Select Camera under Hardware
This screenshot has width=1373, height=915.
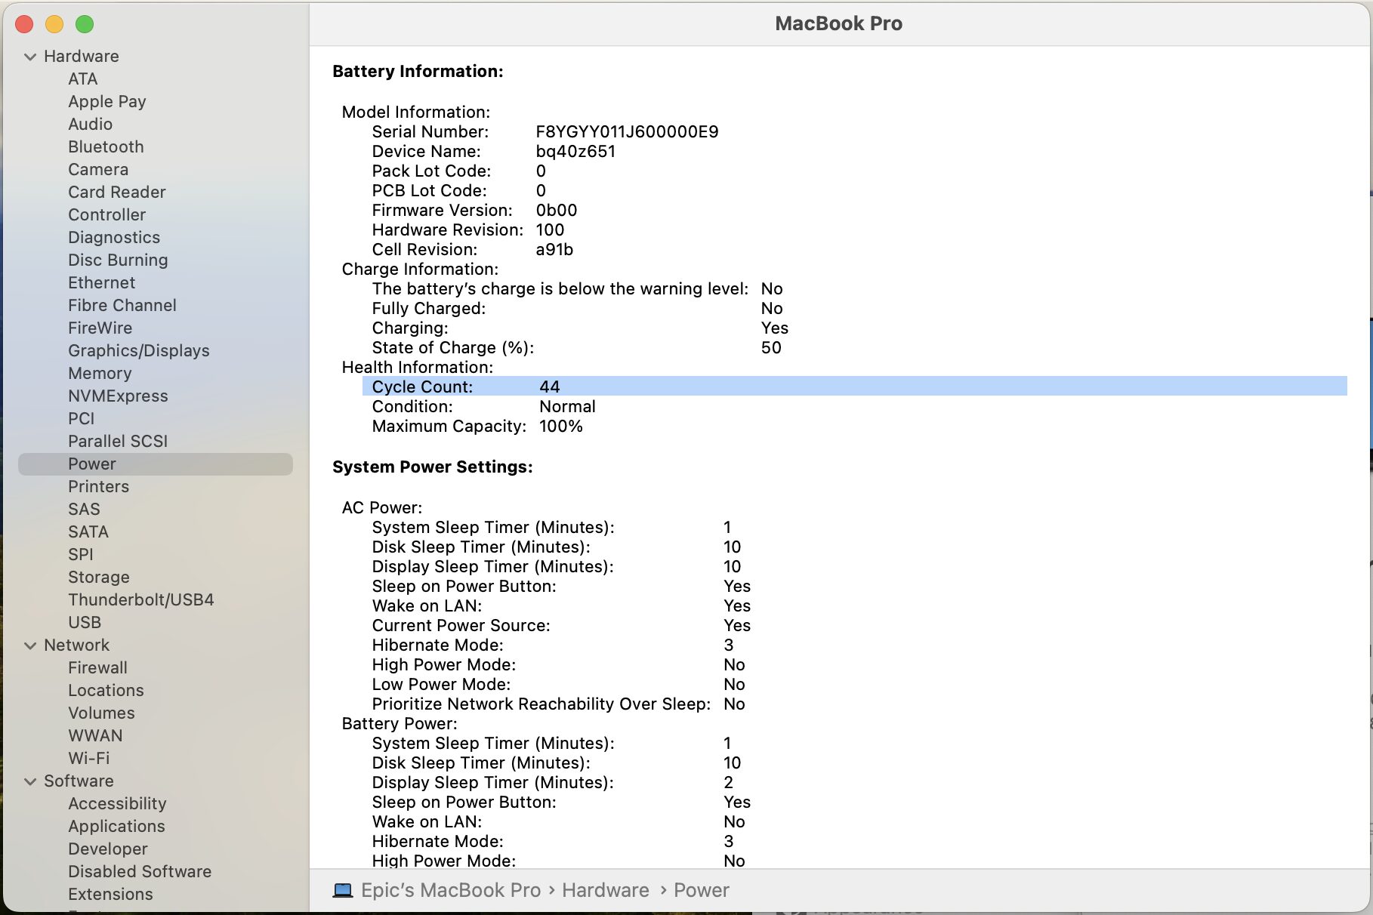click(x=97, y=169)
